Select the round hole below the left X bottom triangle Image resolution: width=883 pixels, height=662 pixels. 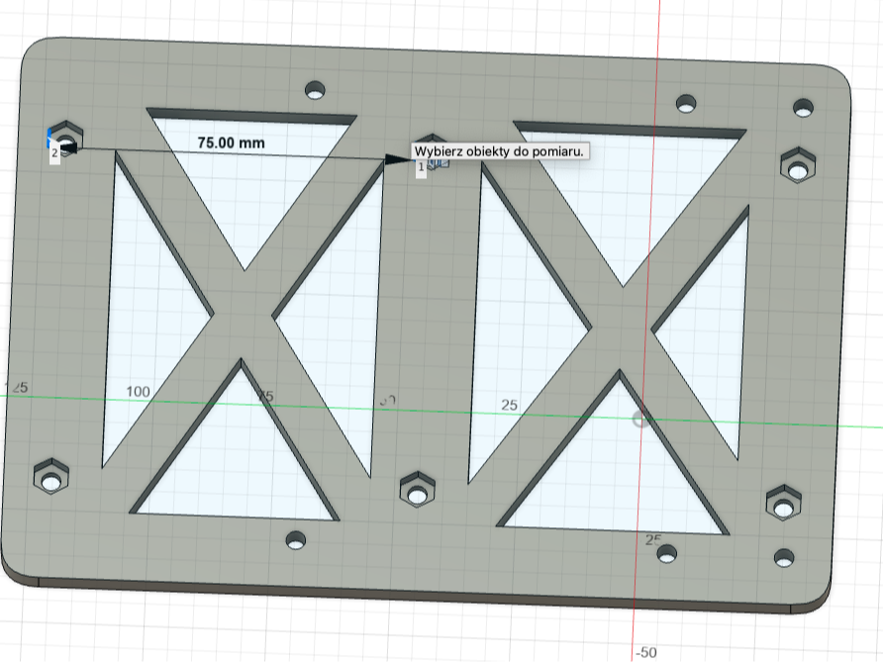coord(296,540)
